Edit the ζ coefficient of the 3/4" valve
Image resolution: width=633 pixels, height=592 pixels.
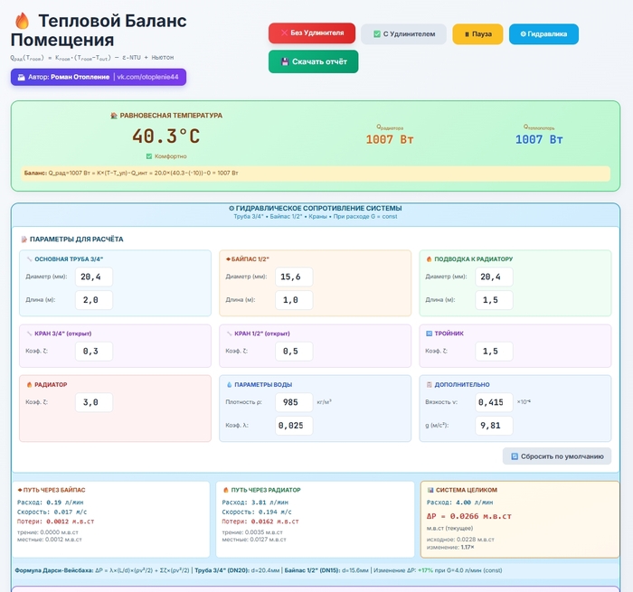(93, 351)
